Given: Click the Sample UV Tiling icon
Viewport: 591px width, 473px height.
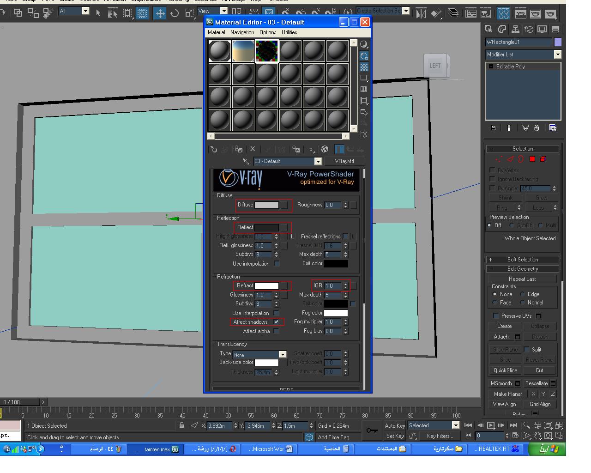Looking at the screenshot, I should (x=364, y=78).
